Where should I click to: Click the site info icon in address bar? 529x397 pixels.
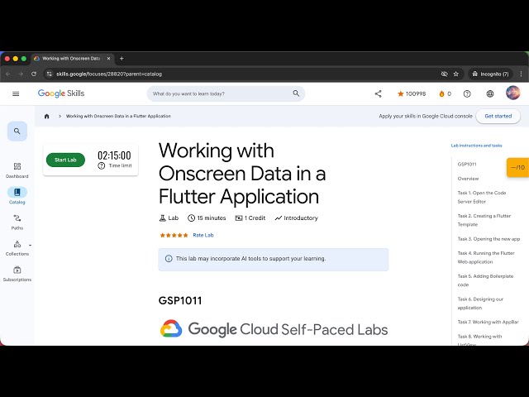pyautogui.click(x=50, y=74)
